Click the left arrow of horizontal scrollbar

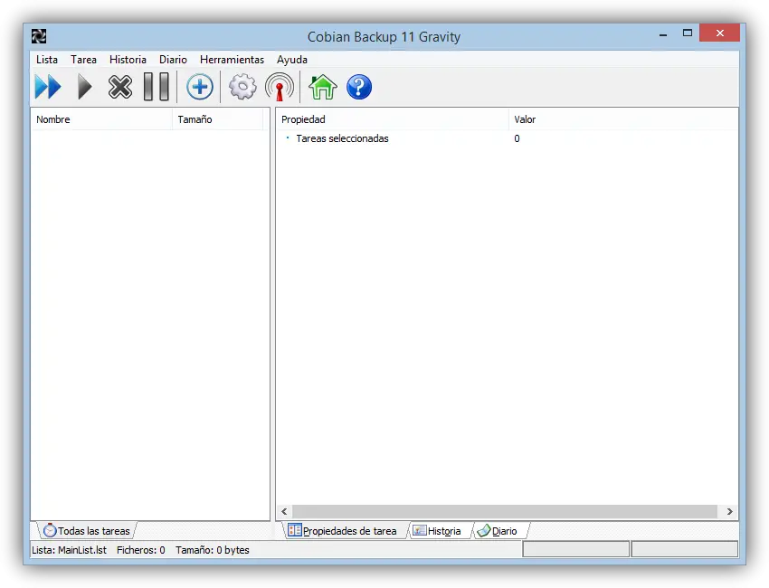[284, 511]
